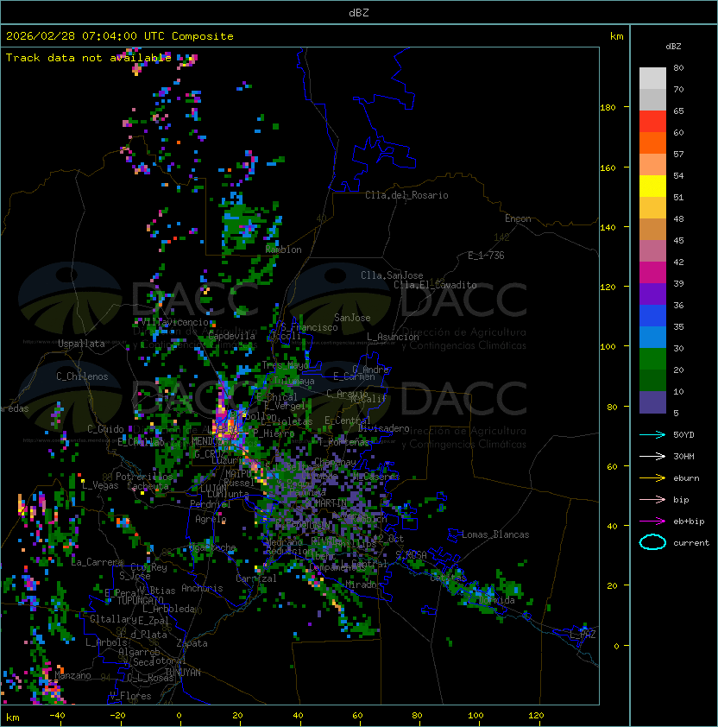Click the 'C_Chilenos' map label
Image resolution: width=718 pixels, height=727 pixels.
[x=82, y=376]
